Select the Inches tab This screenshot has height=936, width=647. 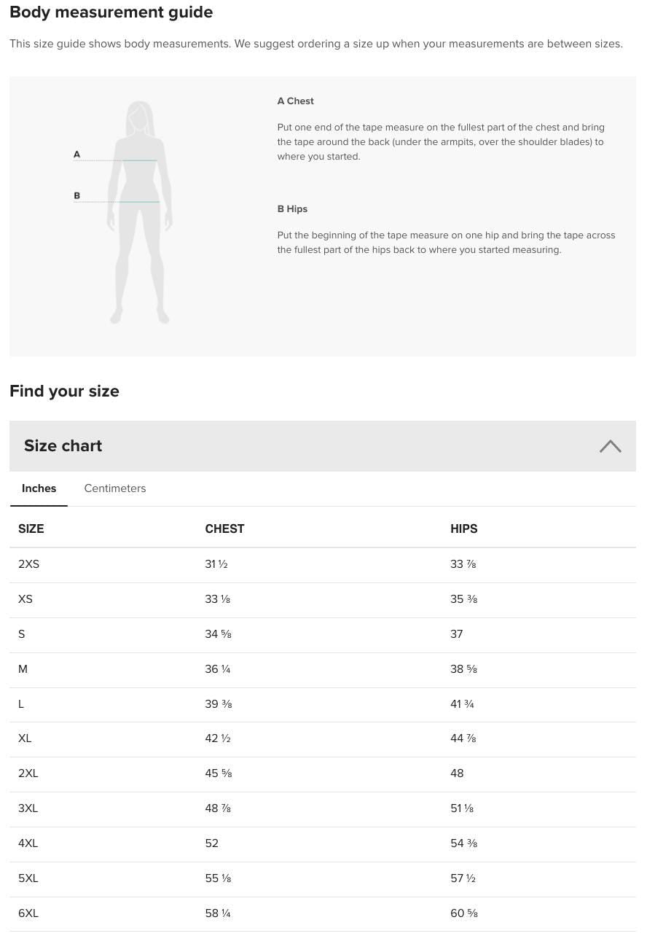[x=39, y=488]
